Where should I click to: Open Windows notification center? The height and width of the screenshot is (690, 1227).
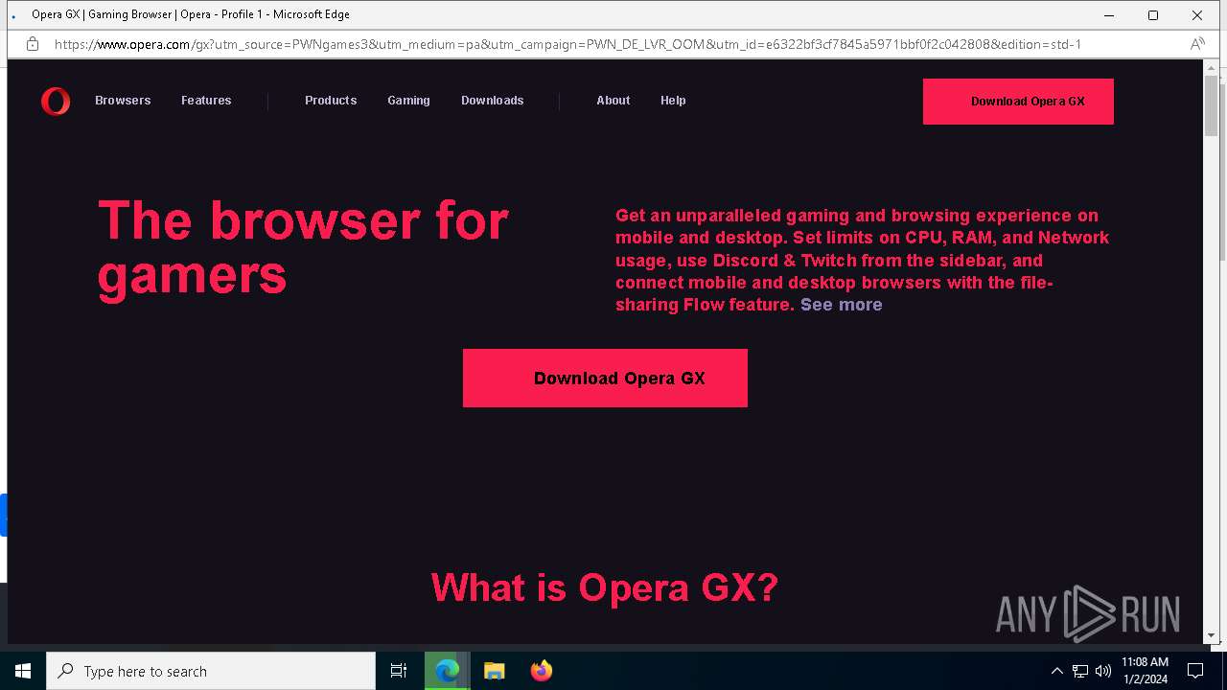coord(1195,671)
